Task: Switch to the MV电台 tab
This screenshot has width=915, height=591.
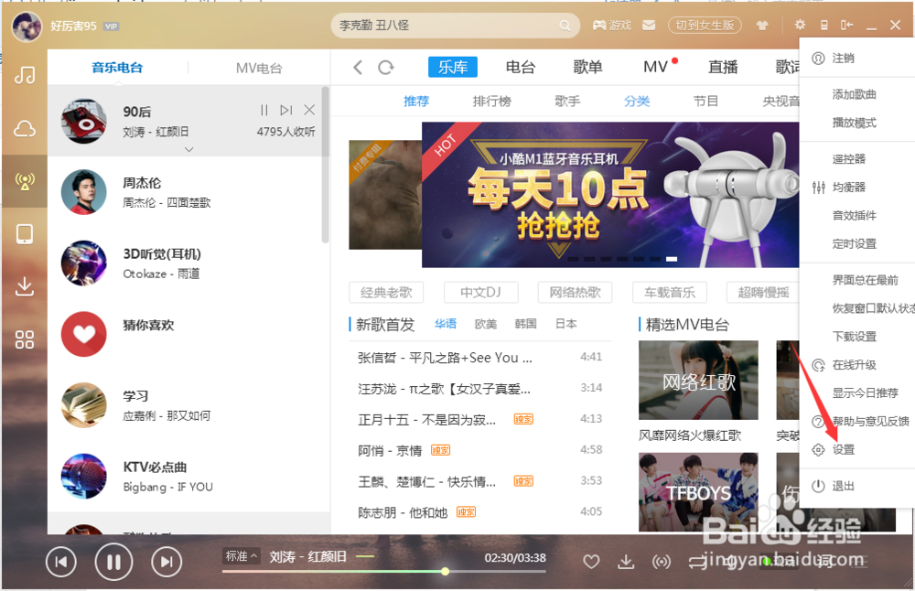Action: click(x=259, y=69)
